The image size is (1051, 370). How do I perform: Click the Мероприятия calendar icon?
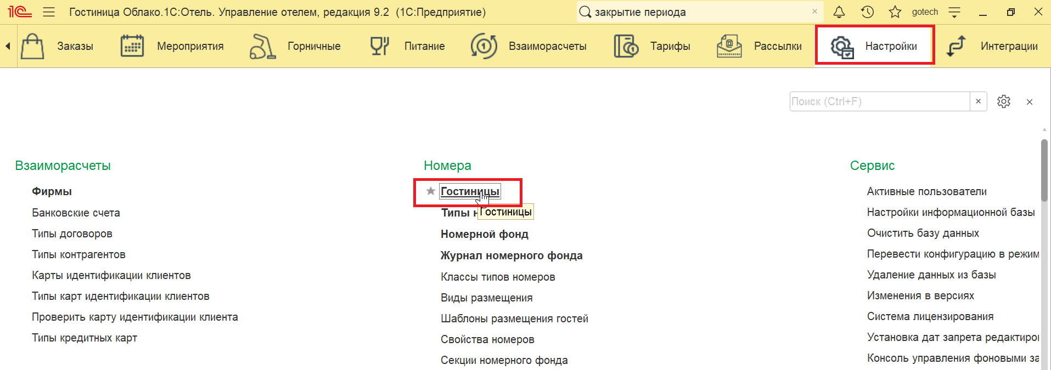click(132, 46)
